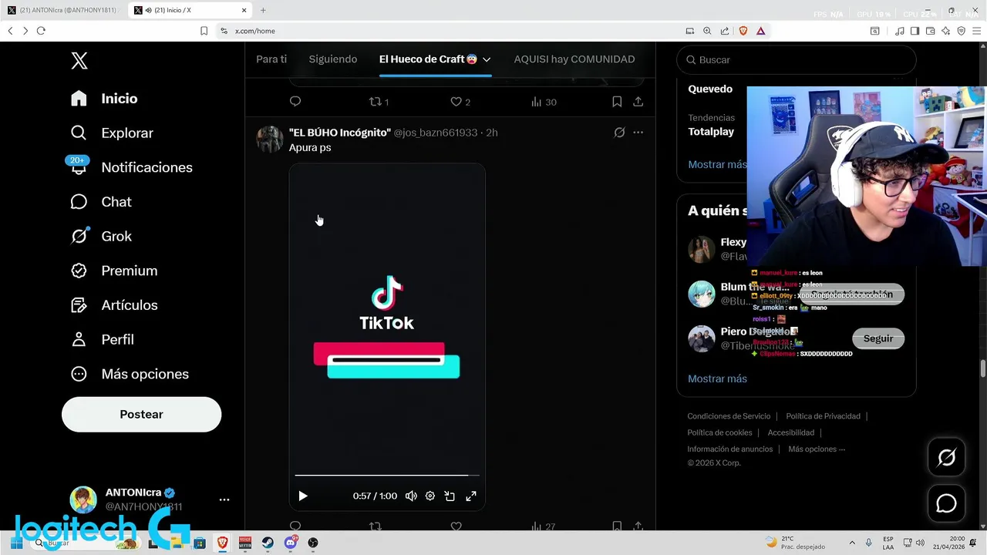
Task: Open the ANTONIcra account menu ellipsis
Action: [x=224, y=499]
